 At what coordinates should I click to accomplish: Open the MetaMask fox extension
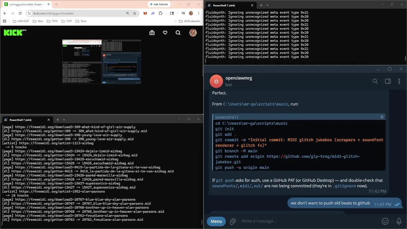click(145, 13)
